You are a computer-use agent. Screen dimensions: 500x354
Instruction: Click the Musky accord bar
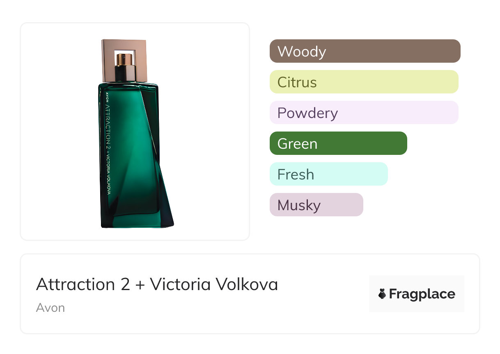316,205
